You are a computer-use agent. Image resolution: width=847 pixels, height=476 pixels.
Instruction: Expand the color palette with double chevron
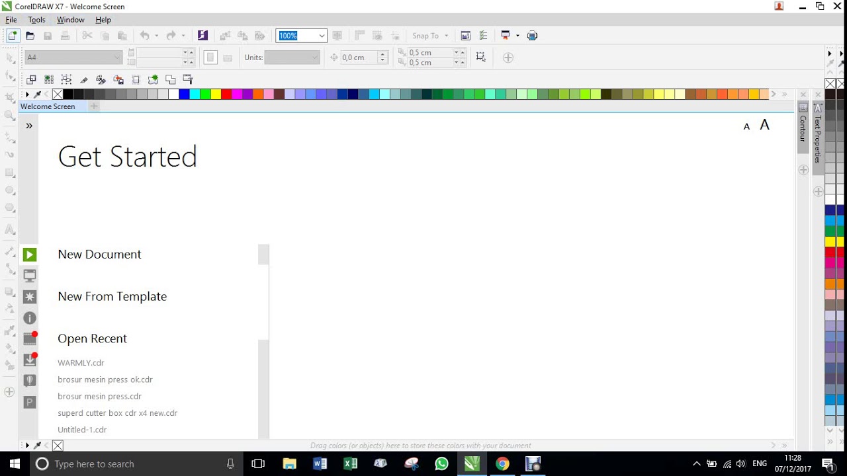[x=785, y=95]
